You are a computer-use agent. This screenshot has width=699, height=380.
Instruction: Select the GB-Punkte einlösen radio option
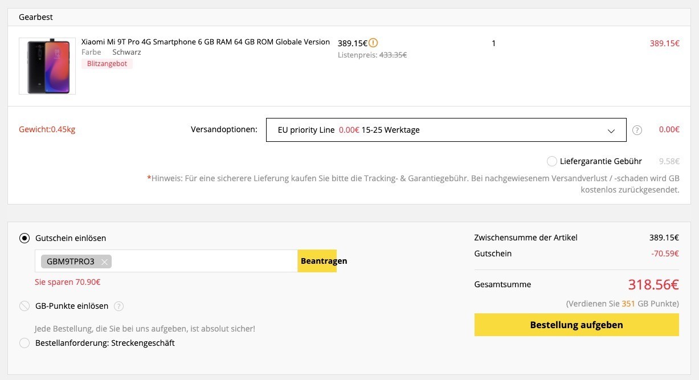tap(24, 306)
